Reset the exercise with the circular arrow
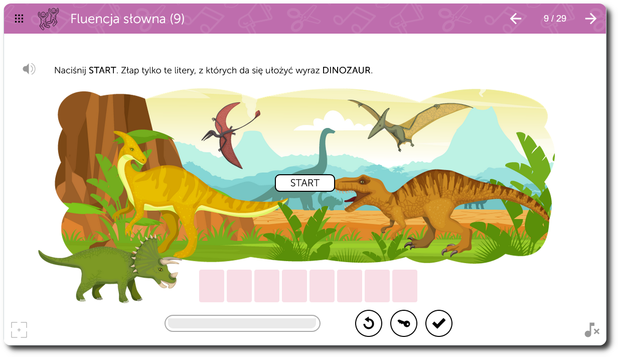Screen dimensions: 618x357 tap(369, 323)
